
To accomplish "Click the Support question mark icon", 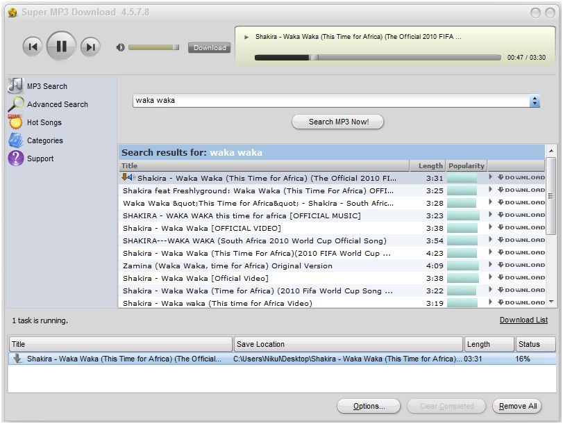I will pos(16,158).
